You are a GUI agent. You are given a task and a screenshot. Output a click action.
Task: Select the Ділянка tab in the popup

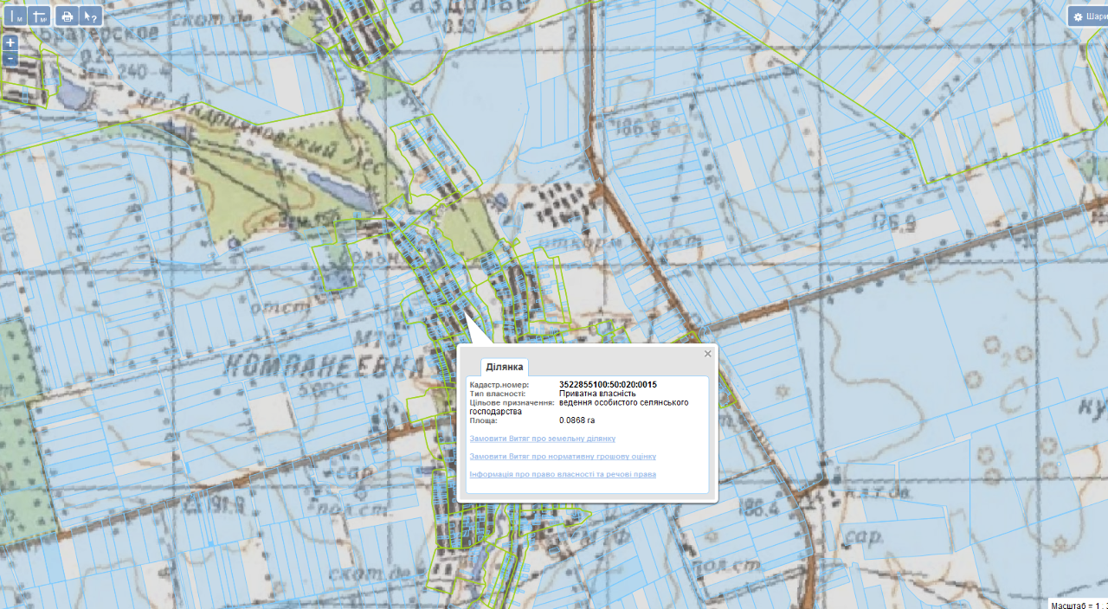pos(505,367)
